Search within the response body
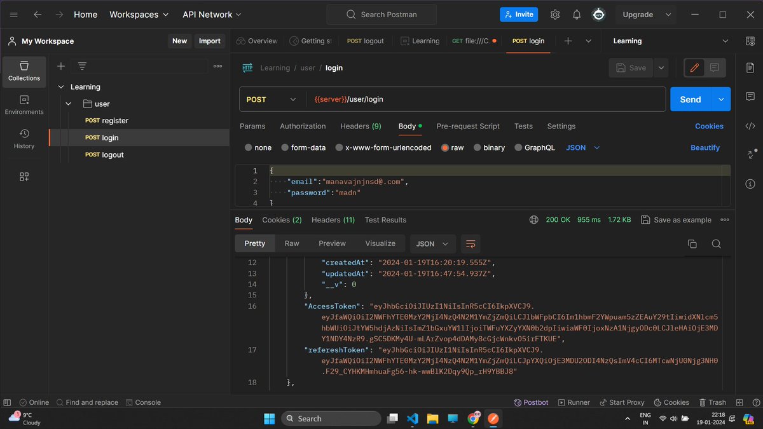Screen dimensions: 763x429 pos(716,244)
